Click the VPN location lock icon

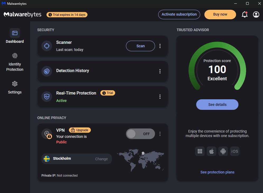47,134
